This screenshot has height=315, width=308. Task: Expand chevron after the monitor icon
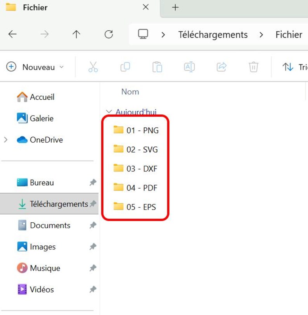[x=163, y=35]
